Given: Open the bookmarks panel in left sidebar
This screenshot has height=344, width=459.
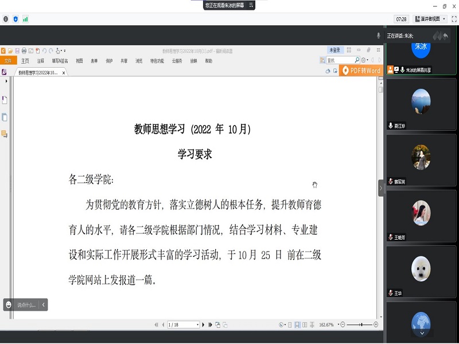Looking at the screenshot, I should [x=5, y=100].
